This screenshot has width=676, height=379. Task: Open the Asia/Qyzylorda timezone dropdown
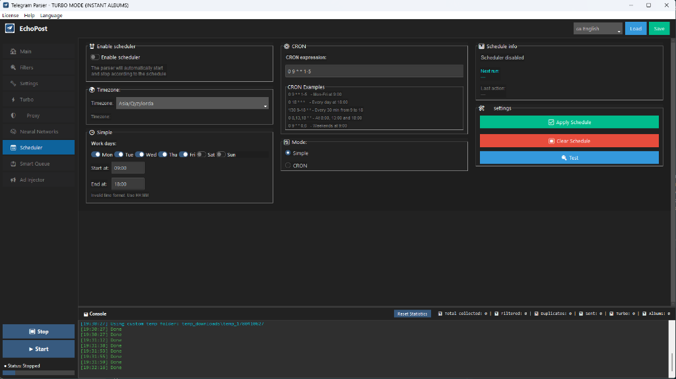click(x=192, y=103)
